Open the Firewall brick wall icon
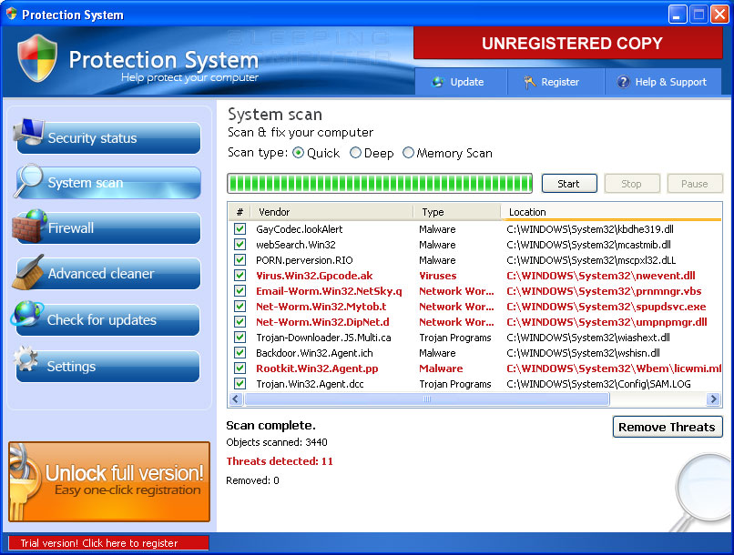 (x=29, y=228)
